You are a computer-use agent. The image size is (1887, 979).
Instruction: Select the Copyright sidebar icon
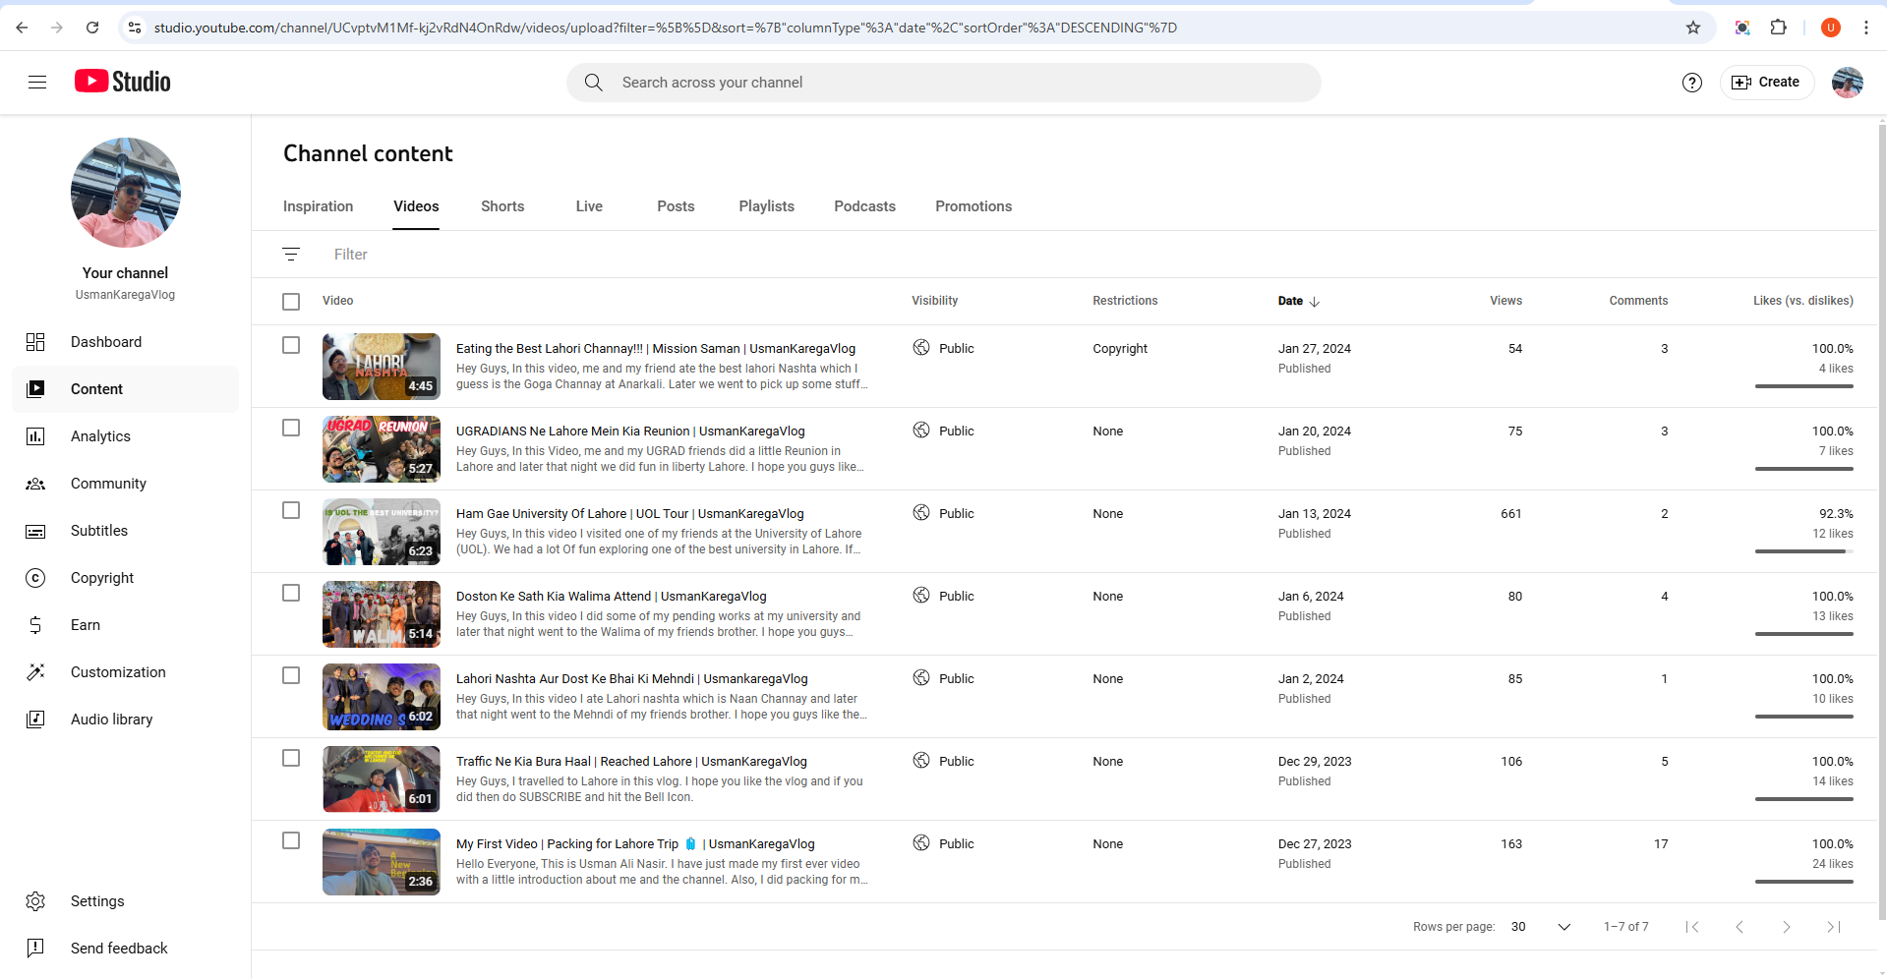[35, 578]
